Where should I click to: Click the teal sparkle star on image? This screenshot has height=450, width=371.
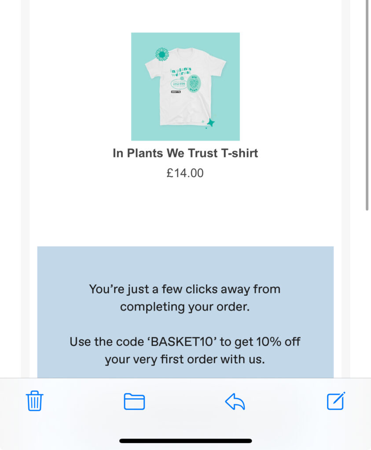[211, 123]
